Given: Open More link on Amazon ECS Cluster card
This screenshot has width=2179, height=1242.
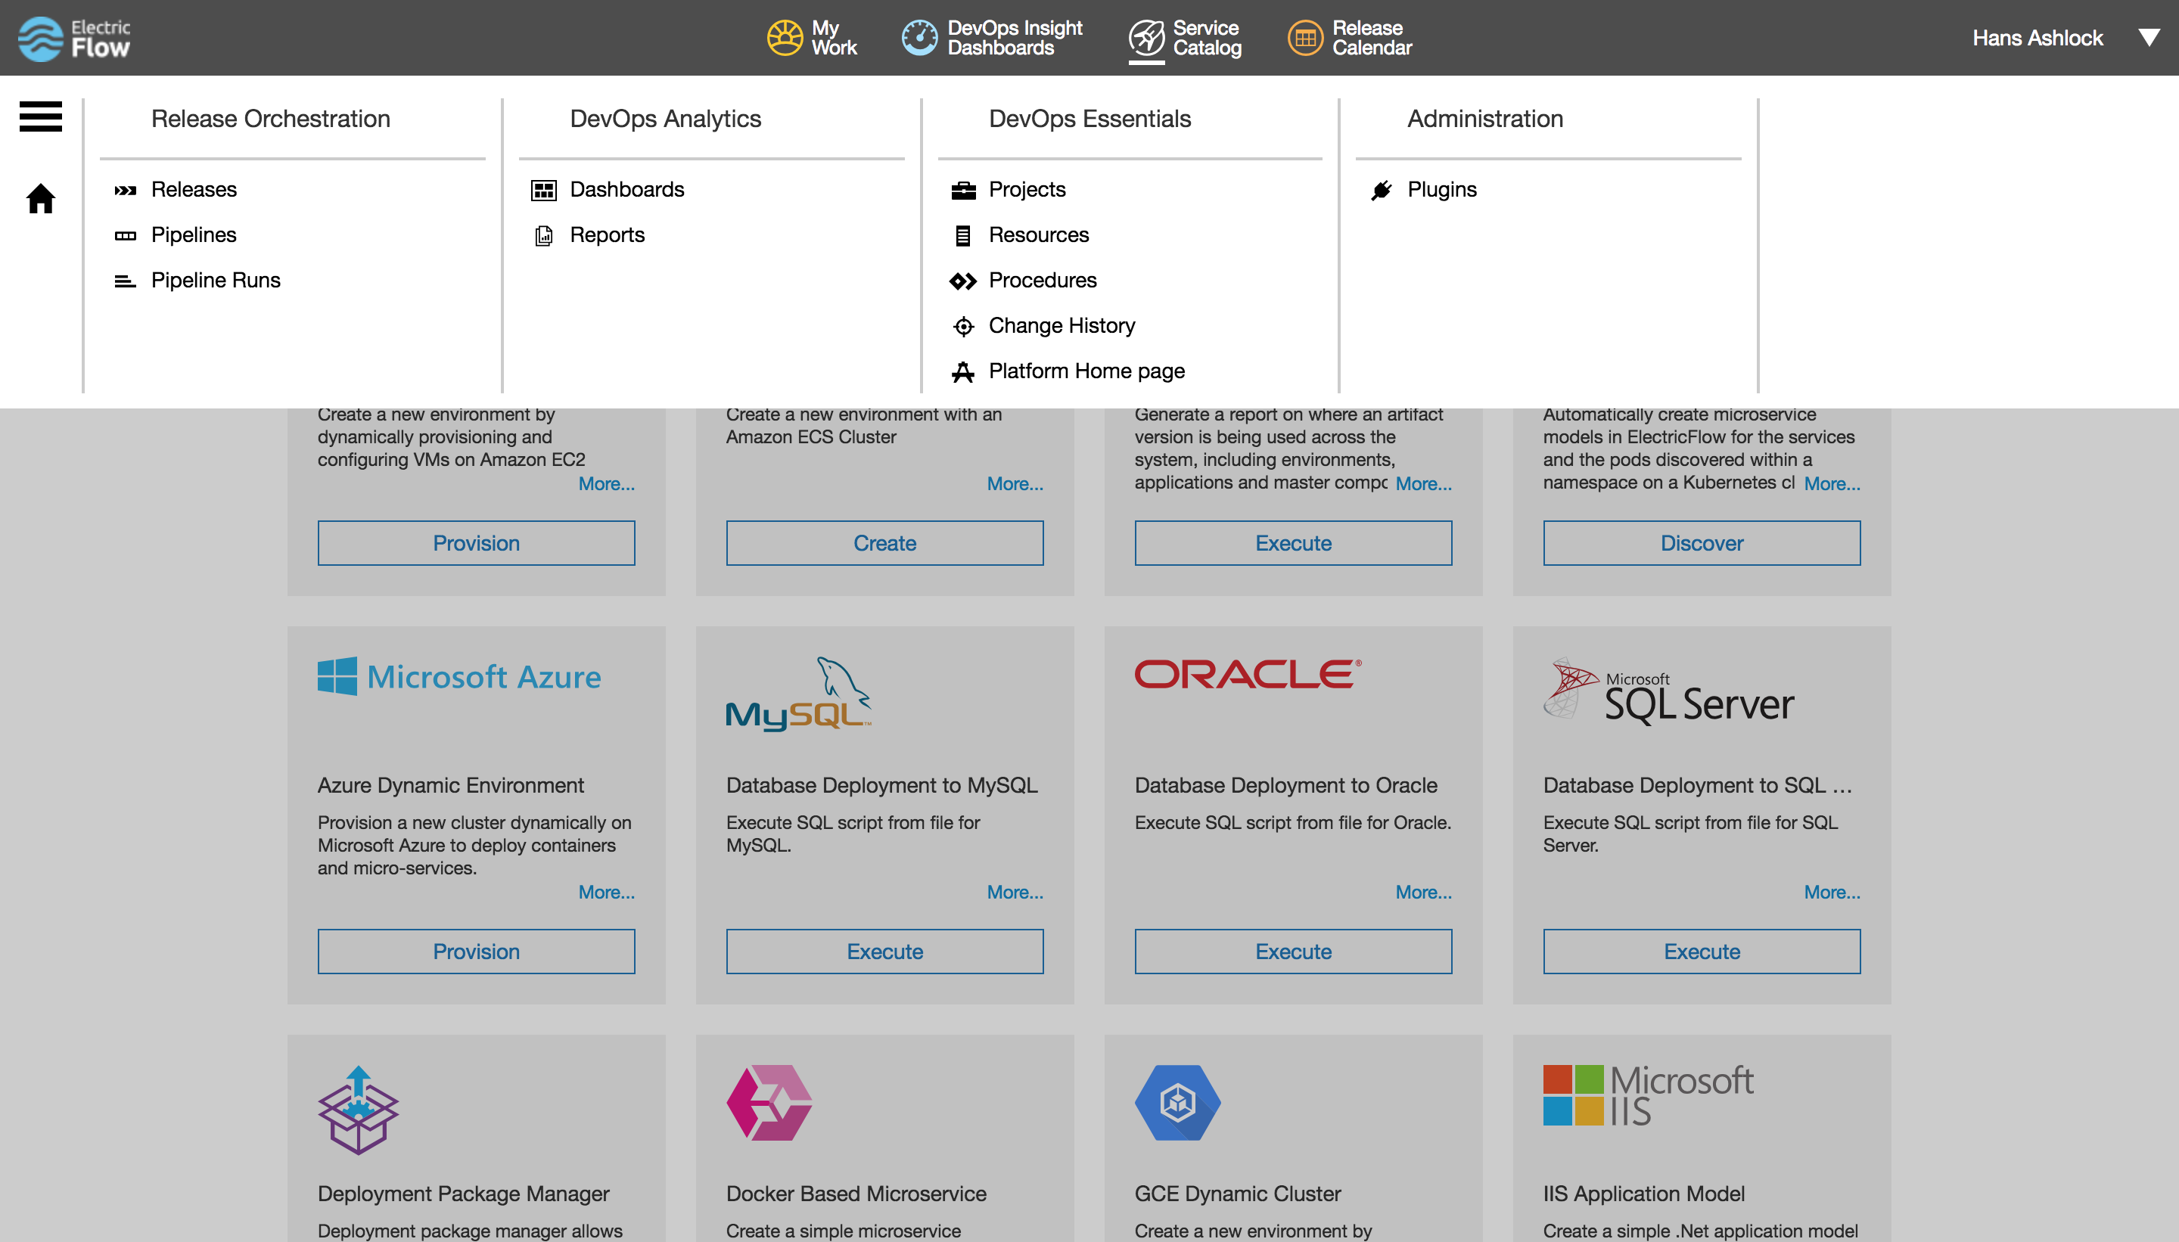Looking at the screenshot, I should click(x=1015, y=483).
